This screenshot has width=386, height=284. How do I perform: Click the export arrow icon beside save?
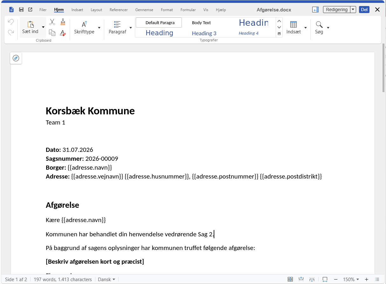pos(30,10)
